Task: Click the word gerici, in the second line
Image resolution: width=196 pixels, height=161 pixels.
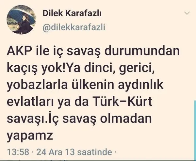Action: tap(137, 69)
